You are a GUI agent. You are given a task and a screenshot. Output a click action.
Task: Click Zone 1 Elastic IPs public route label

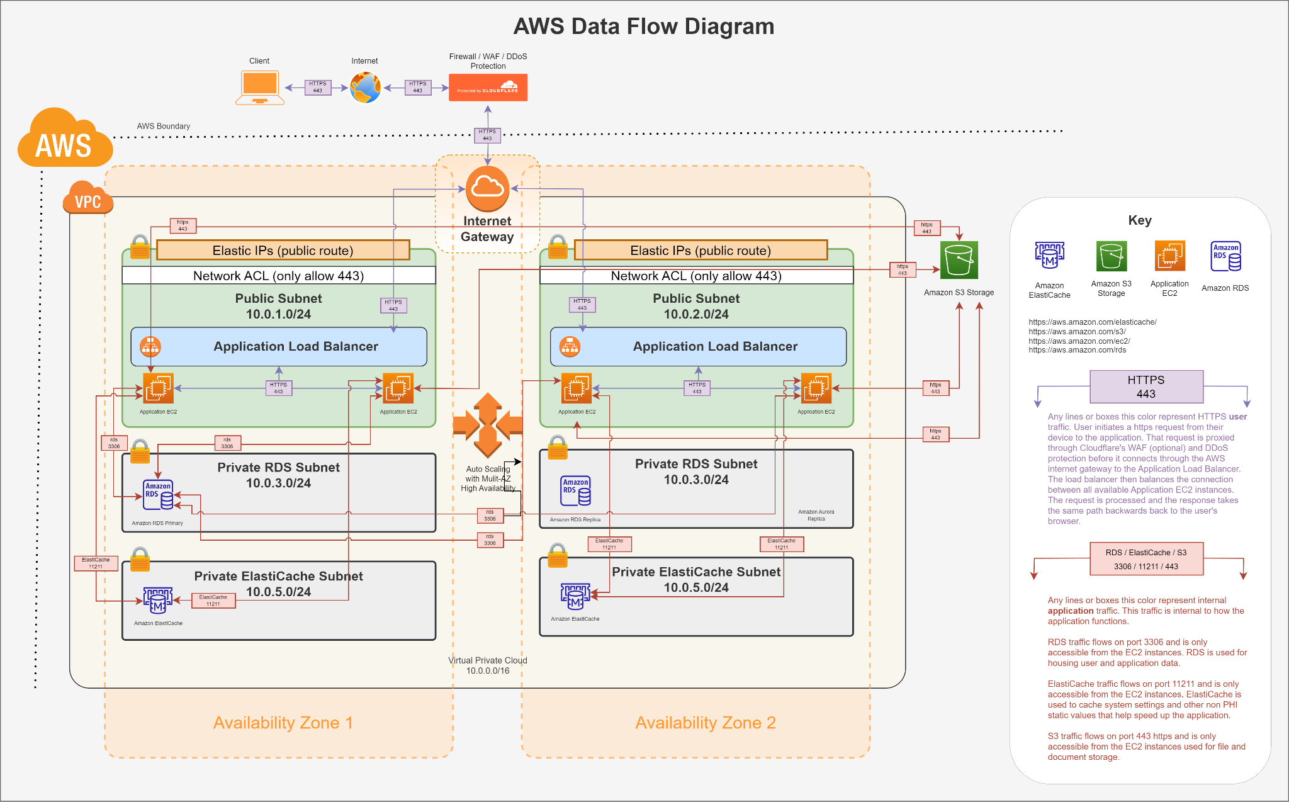click(283, 251)
